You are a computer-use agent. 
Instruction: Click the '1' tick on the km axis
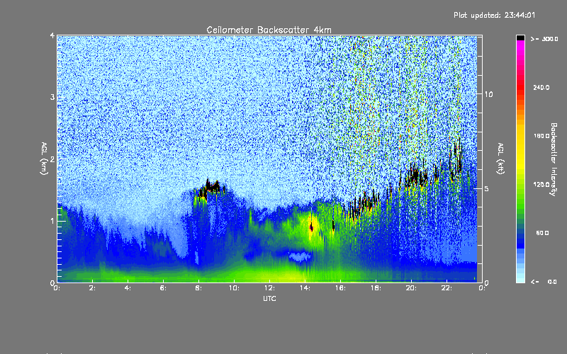point(52,221)
